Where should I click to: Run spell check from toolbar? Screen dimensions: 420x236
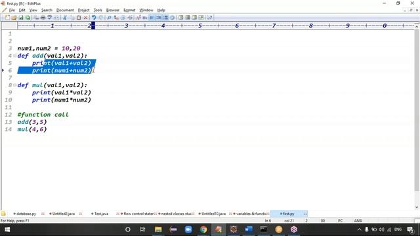pyautogui.click(x=50, y=18)
